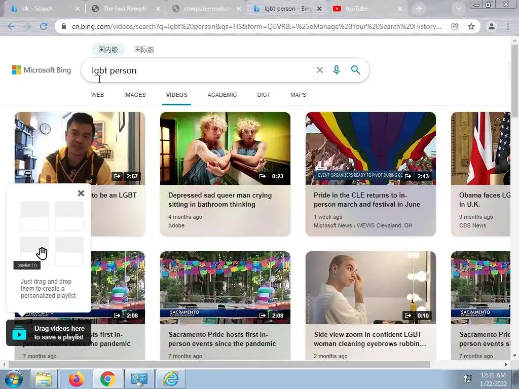This screenshot has height=389, width=519.
Task: Click the 'CBS News' source label
Action: click(472, 225)
